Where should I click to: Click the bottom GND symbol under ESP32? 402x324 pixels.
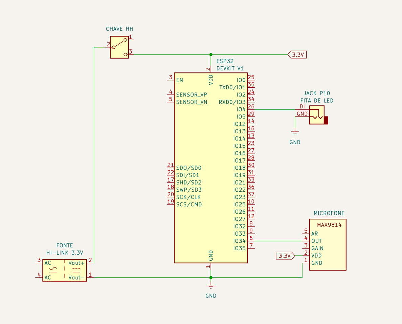(x=211, y=287)
